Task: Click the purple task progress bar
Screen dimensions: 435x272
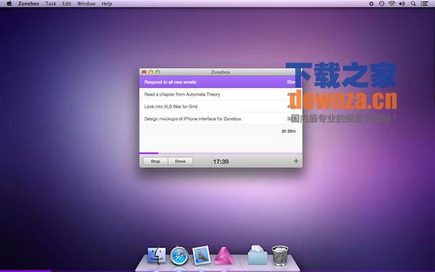Action: point(220,153)
